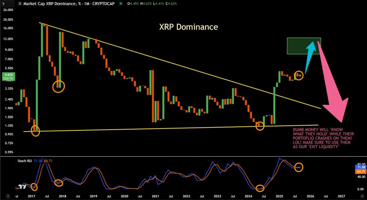
Task: Select the Stoch RSI indicator legend
Action: tap(24, 161)
